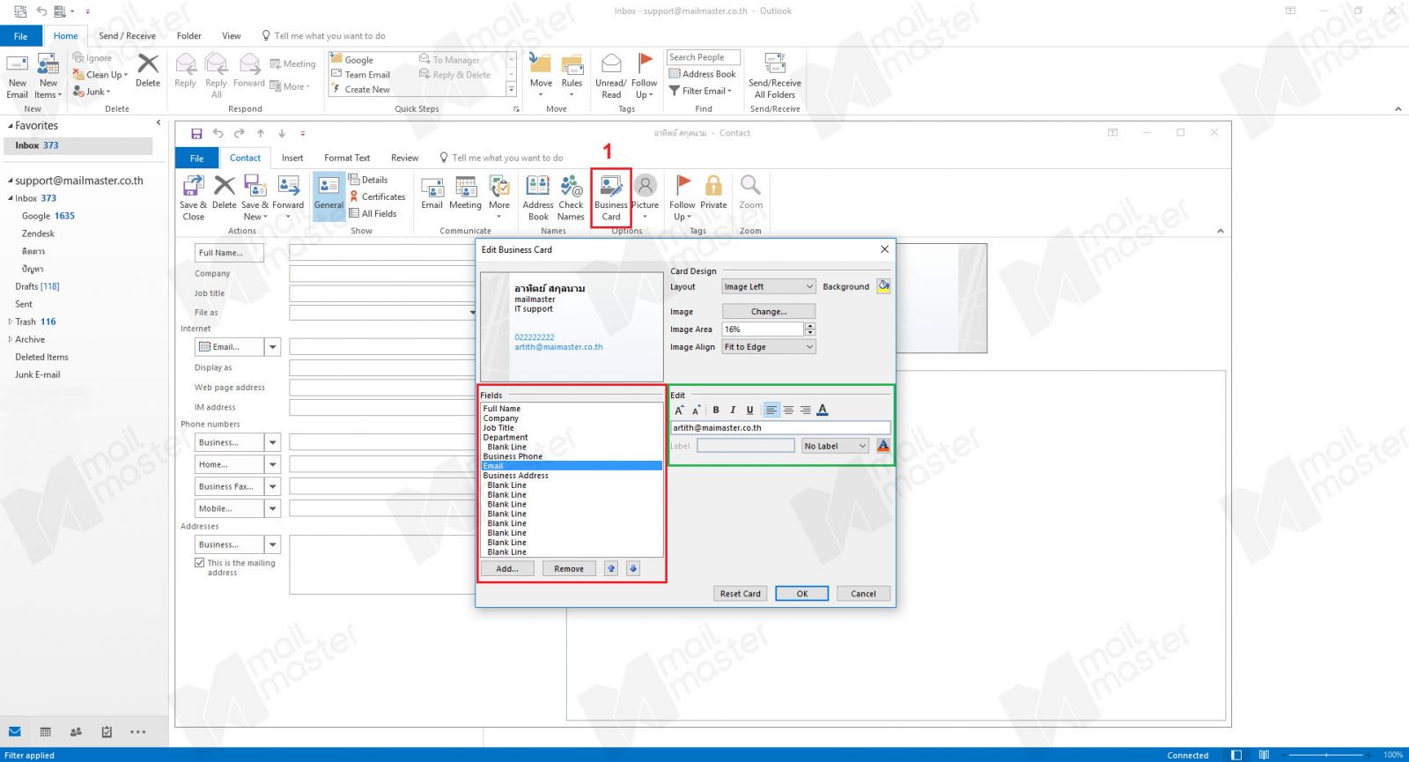Click Business Card ribbon button

tap(611, 197)
